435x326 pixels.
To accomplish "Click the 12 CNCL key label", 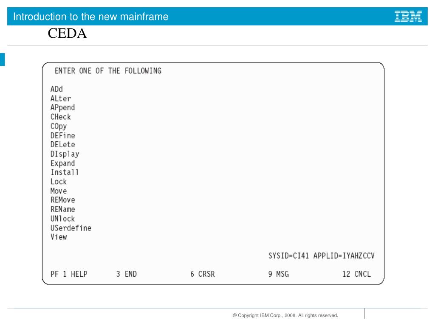I will click(356, 274).
